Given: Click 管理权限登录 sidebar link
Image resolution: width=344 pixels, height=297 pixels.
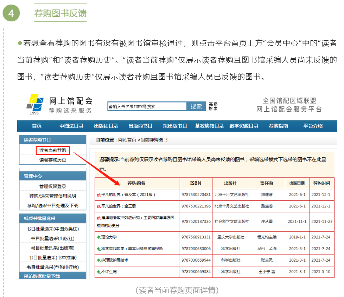Looking at the screenshot, I should click(52, 186).
